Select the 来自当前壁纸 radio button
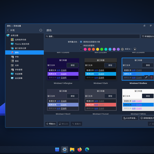The height and width of the screenshot is (154, 154). pyautogui.click(x=81, y=45)
